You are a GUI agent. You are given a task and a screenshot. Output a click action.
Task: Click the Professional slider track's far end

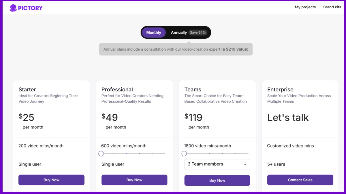(165, 154)
